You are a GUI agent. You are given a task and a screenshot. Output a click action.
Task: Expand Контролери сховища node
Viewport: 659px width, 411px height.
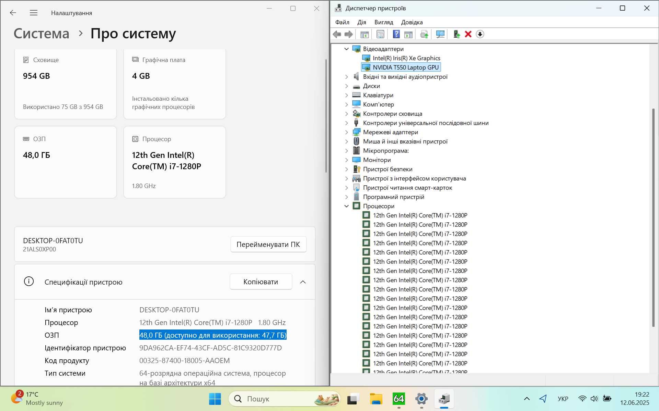click(346, 114)
